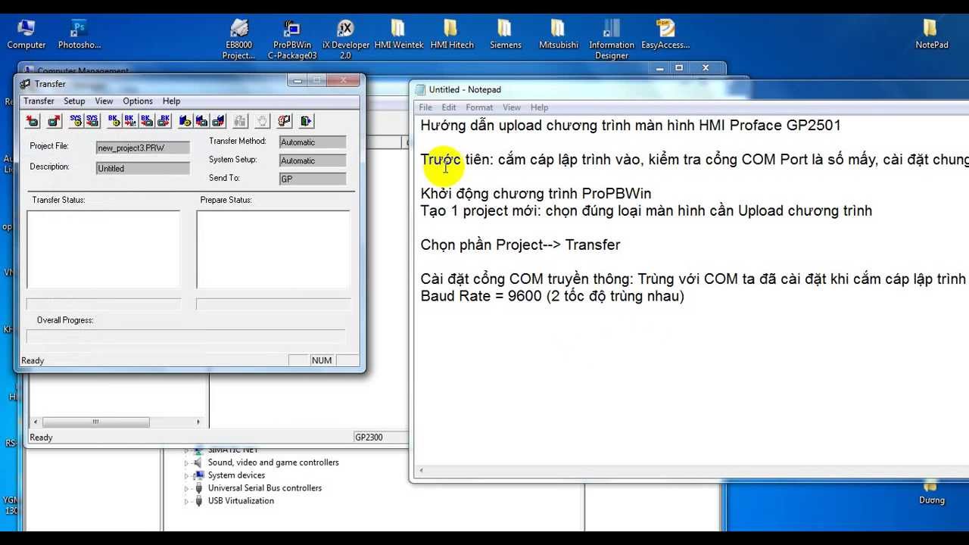
Task: Select the Photoshop desktop shortcut
Action: [x=79, y=35]
